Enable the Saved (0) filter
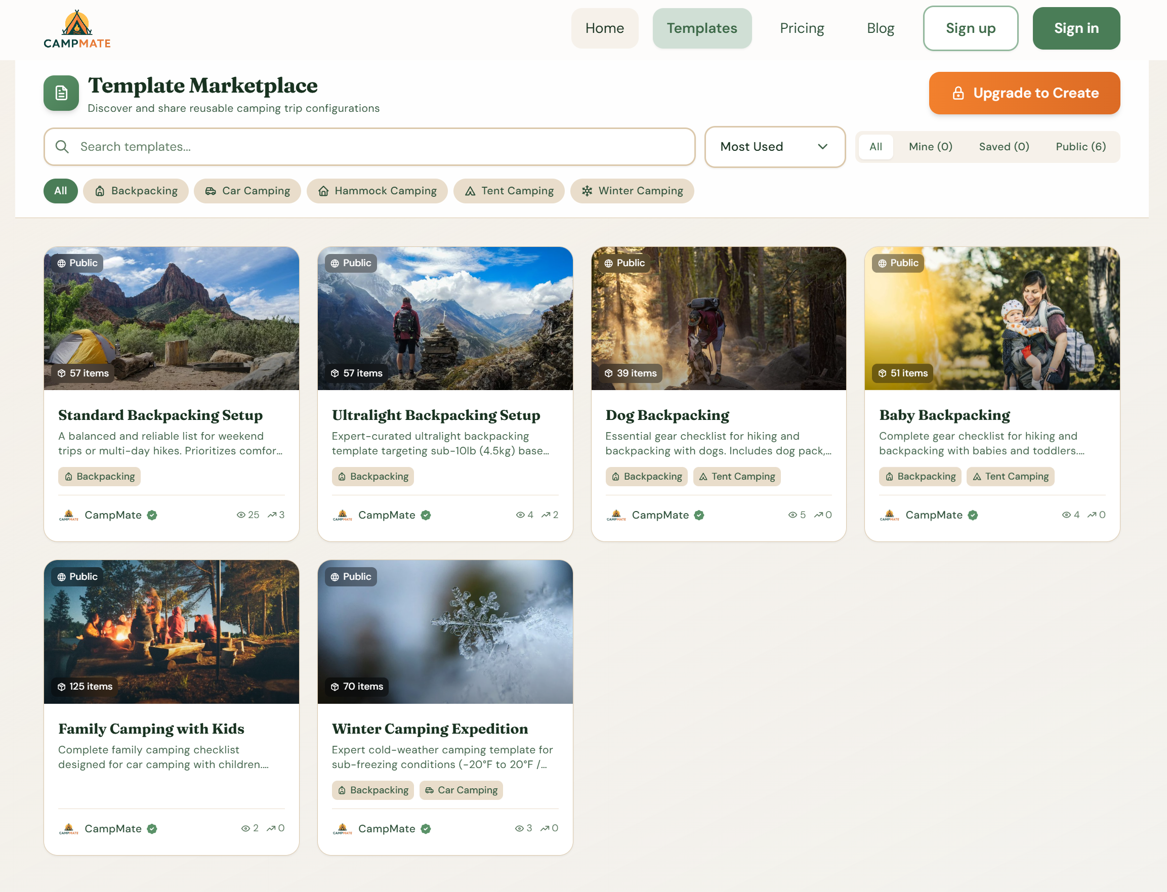 coord(1004,147)
